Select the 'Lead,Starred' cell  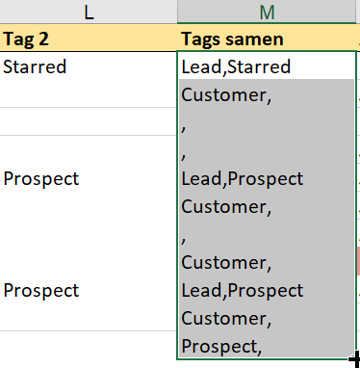[x=267, y=66]
